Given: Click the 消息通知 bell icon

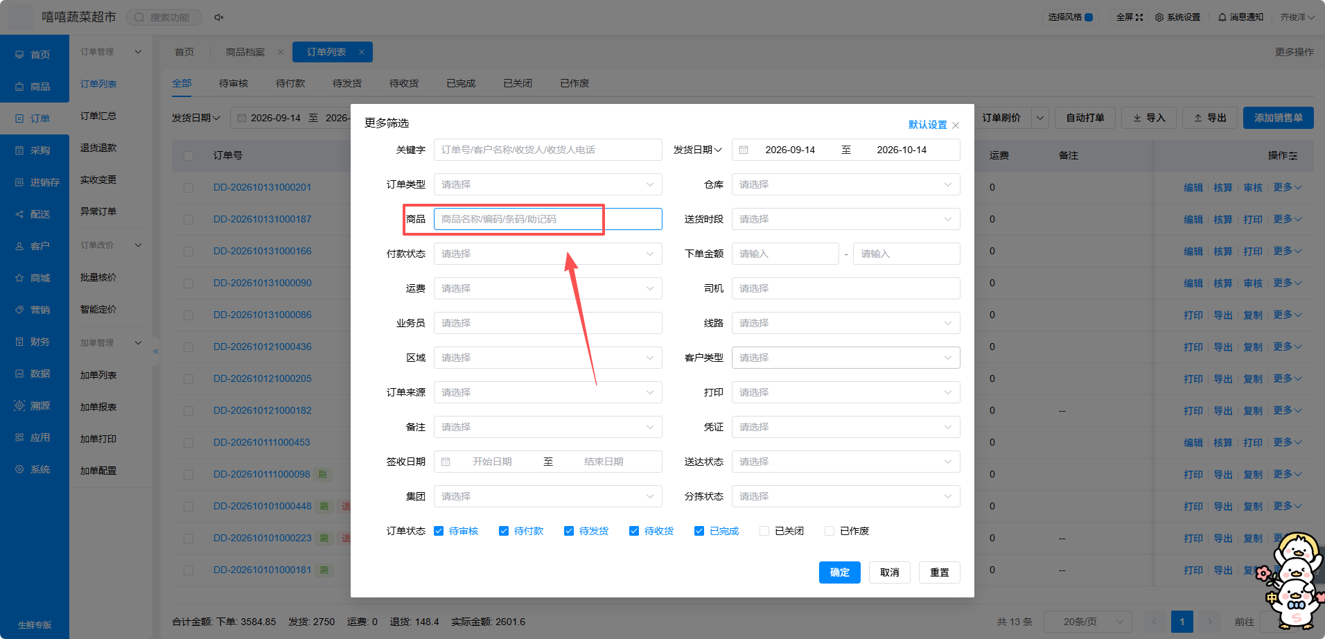Looking at the screenshot, I should coord(1222,17).
